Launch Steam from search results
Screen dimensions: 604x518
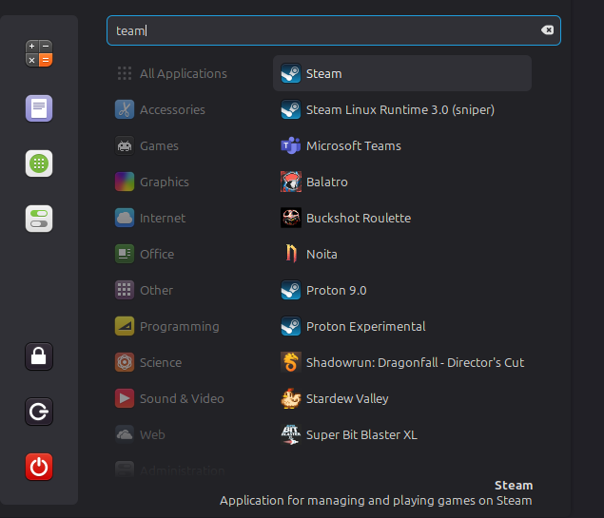(x=402, y=73)
